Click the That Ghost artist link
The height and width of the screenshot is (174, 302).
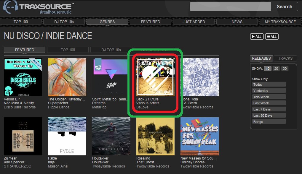click(x=145, y=162)
